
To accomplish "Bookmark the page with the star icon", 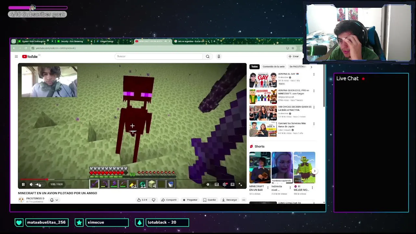I will pyautogui.click(x=293, y=48).
